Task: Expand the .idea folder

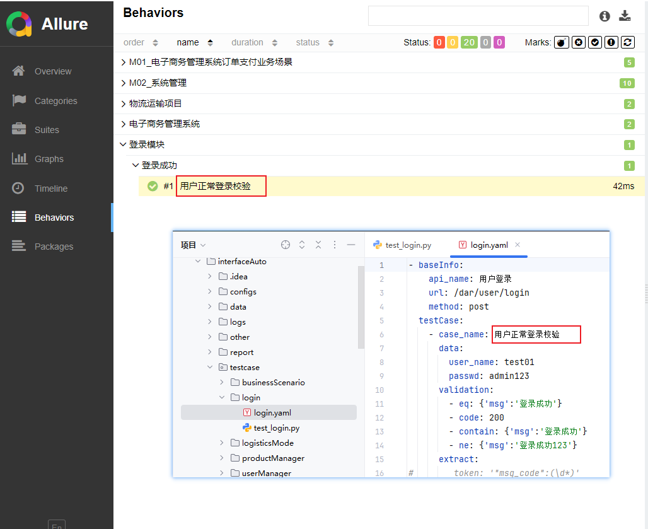Action: [x=209, y=277]
